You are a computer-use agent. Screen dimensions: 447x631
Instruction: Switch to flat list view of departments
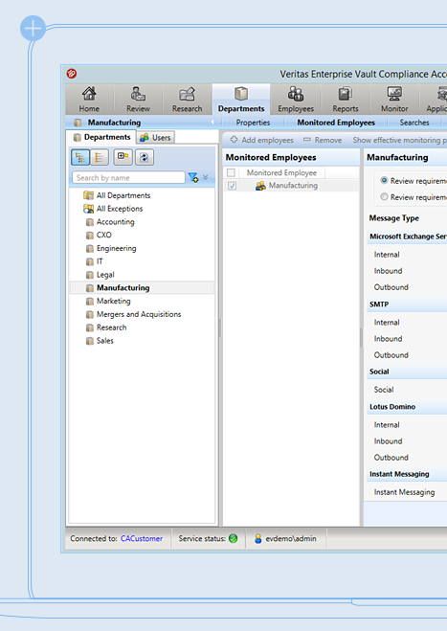[x=100, y=157]
